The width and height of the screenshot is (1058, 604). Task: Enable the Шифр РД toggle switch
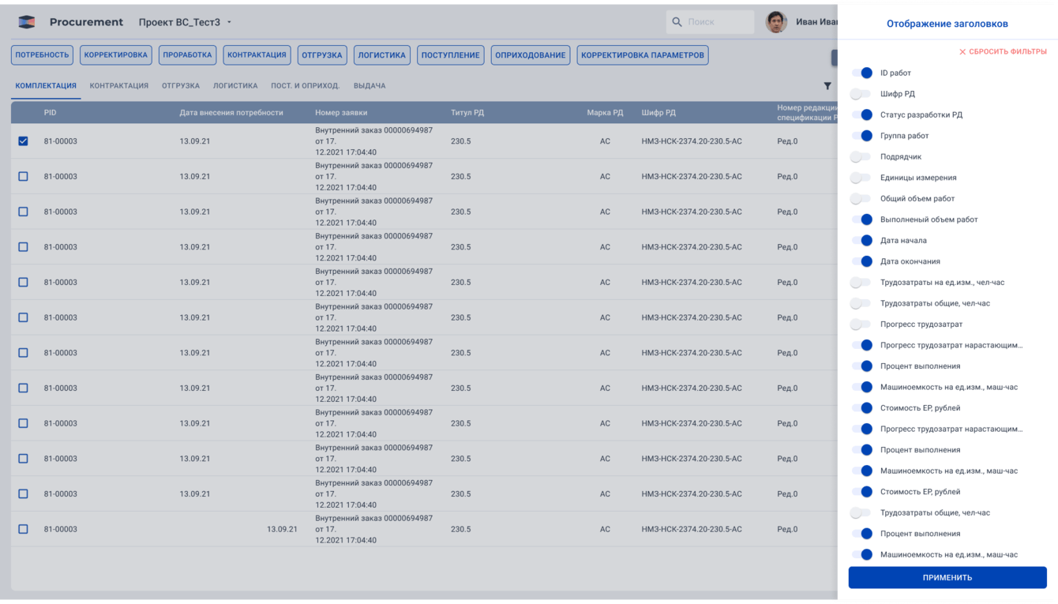861,94
